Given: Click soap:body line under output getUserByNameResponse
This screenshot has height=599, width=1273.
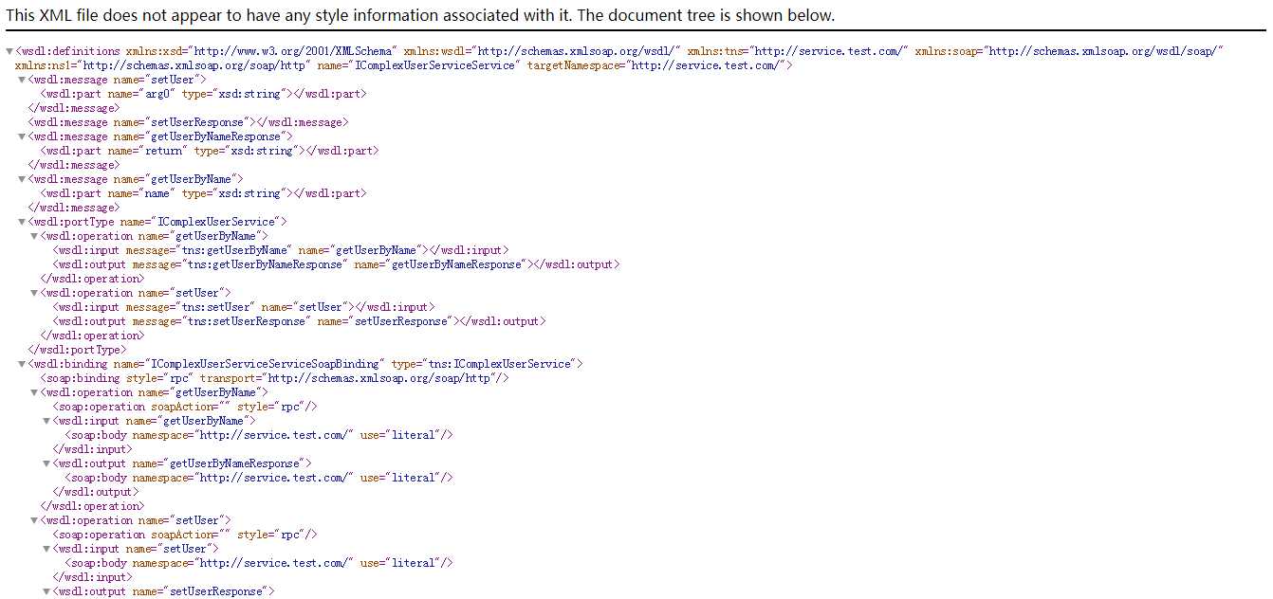Looking at the screenshot, I should pyautogui.click(x=259, y=478).
